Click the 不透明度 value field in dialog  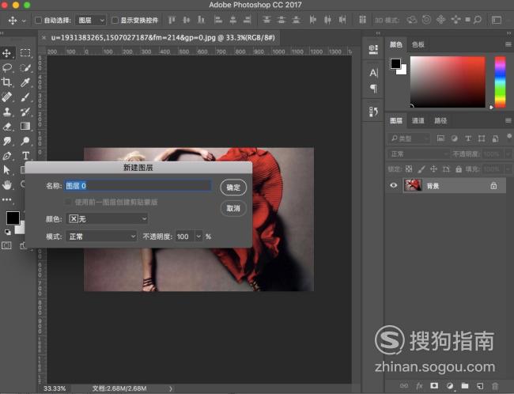point(185,237)
